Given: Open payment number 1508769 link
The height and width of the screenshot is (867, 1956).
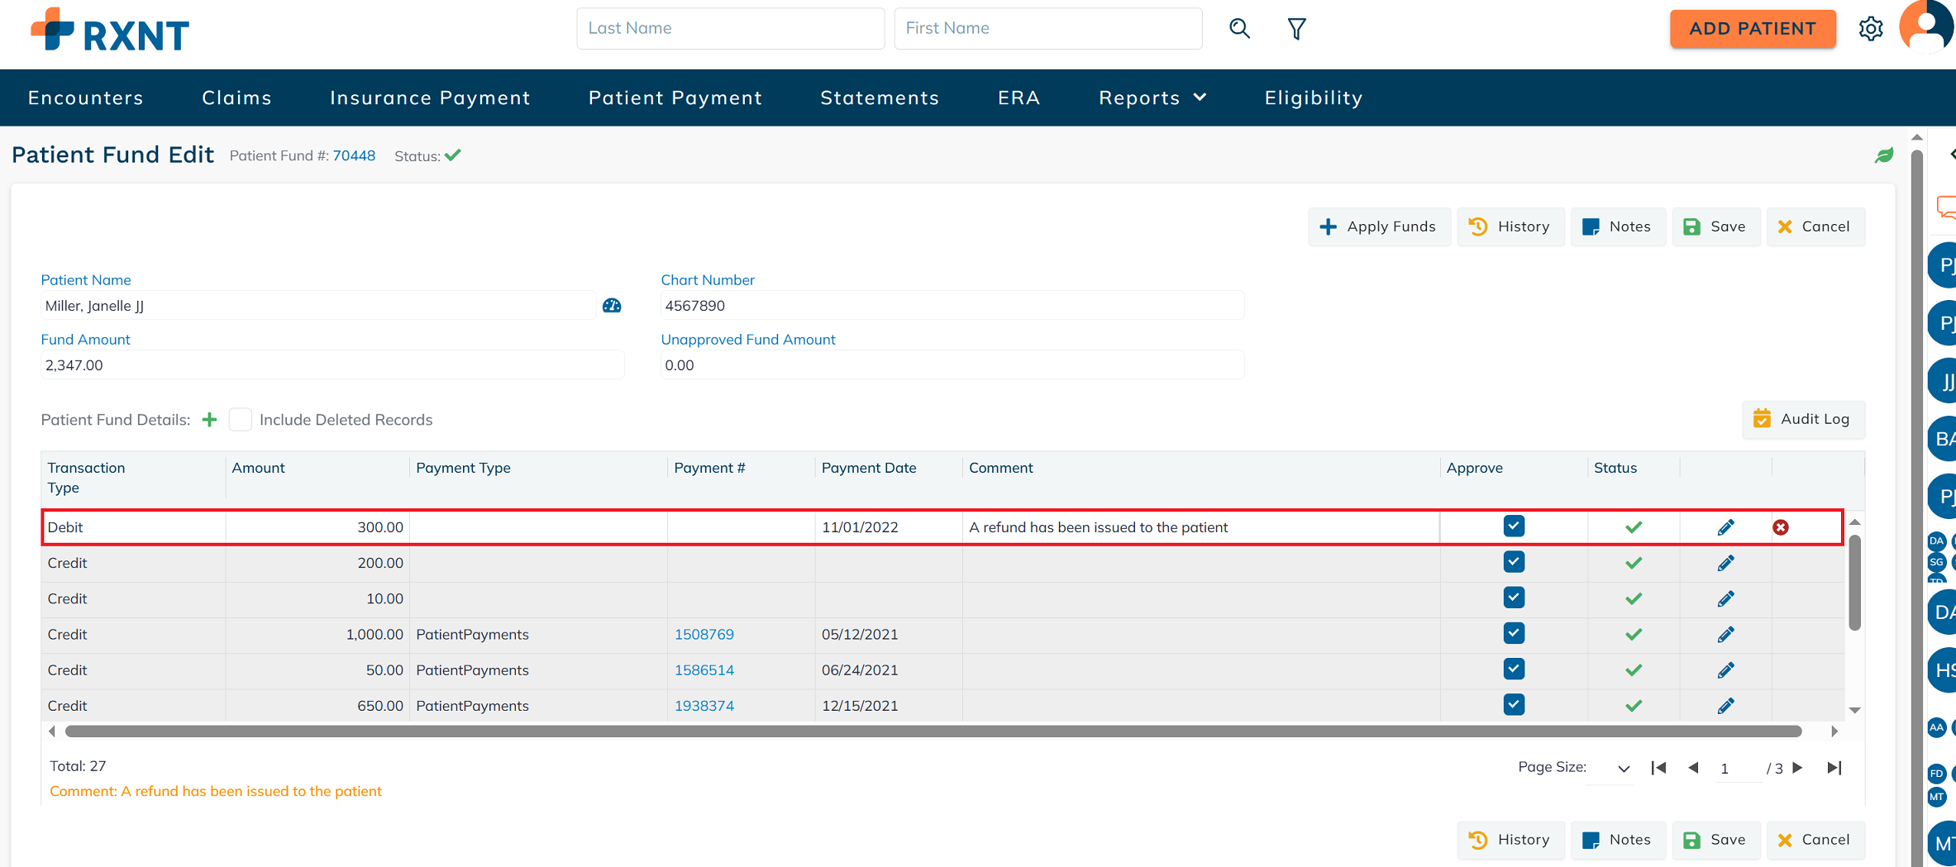Looking at the screenshot, I should tap(704, 635).
